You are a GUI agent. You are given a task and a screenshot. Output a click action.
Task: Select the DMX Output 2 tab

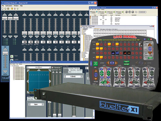coord(103,29)
